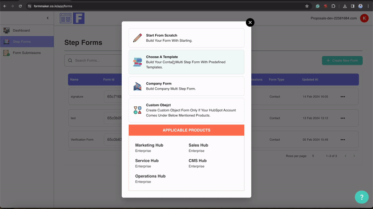Open actions menu for signature row

coord(343,97)
